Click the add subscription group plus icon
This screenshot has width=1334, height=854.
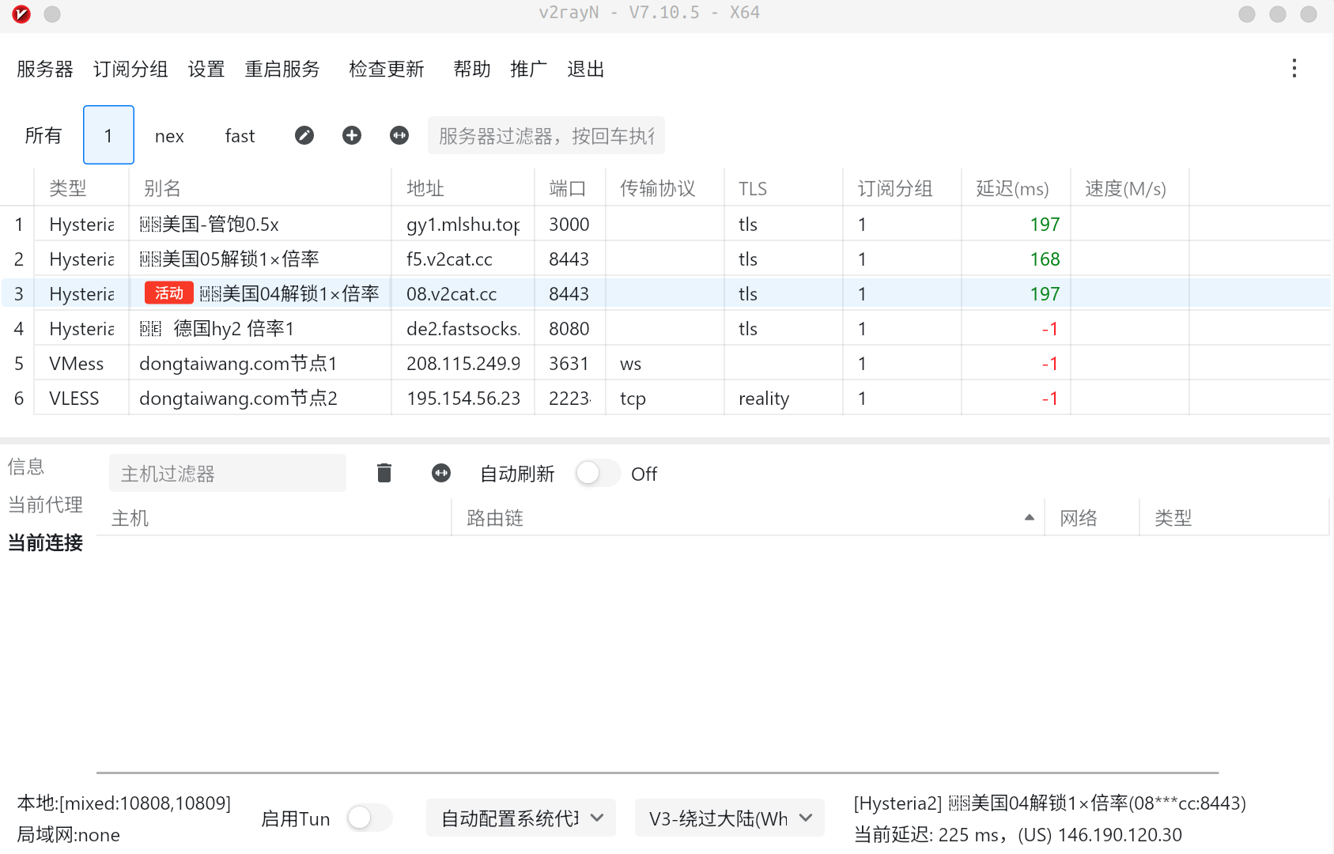[352, 135]
